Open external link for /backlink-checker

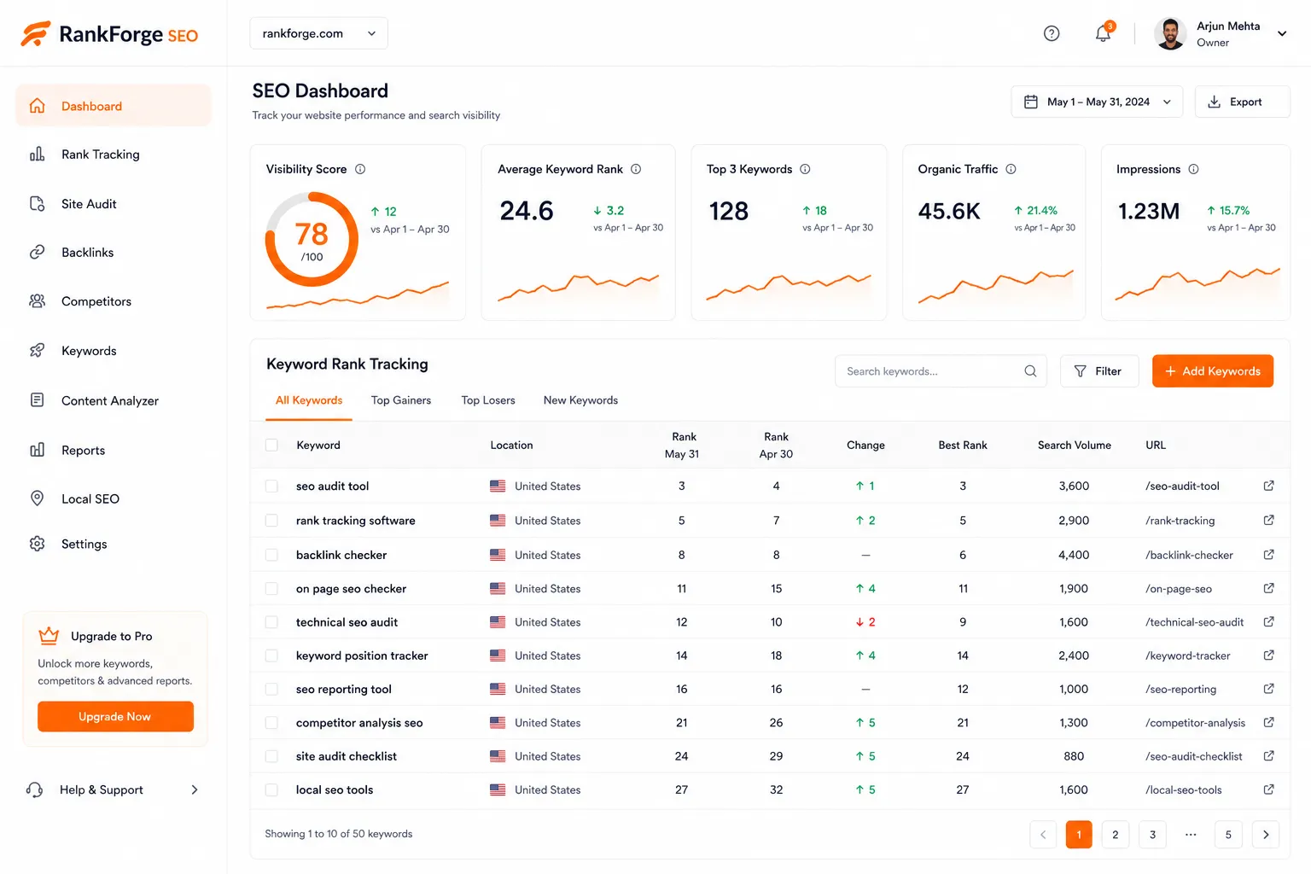click(1268, 555)
